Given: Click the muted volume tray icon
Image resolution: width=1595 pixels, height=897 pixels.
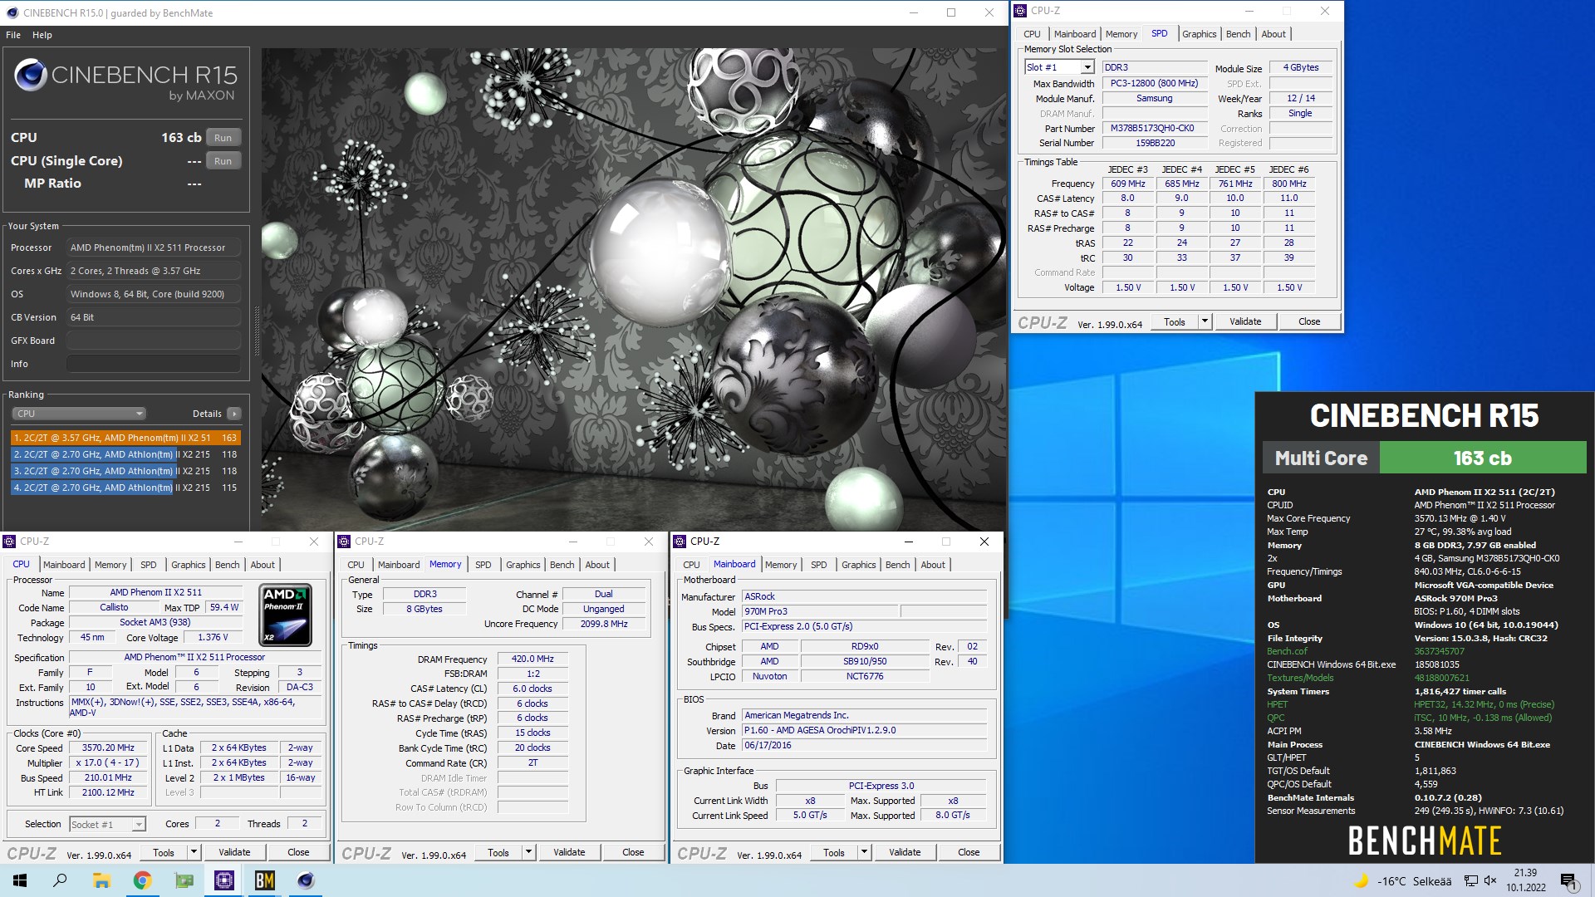Looking at the screenshot, I should 1490,880.
